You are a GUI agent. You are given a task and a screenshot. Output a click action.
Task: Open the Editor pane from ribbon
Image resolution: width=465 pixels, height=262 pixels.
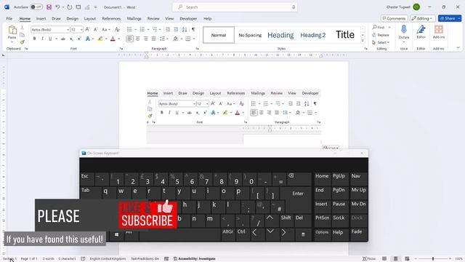[x=421, y=32]
